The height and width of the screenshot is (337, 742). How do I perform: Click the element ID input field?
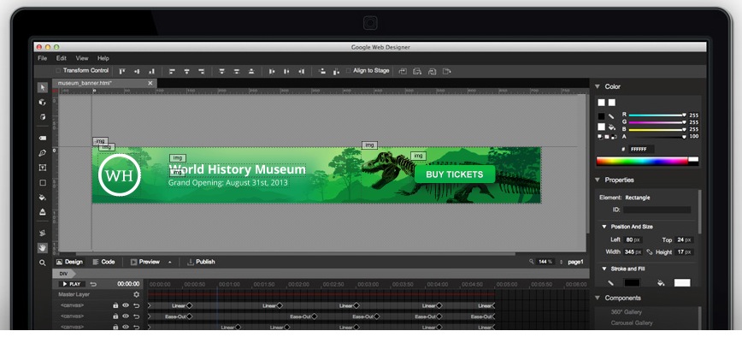click(x=657, y=210)
